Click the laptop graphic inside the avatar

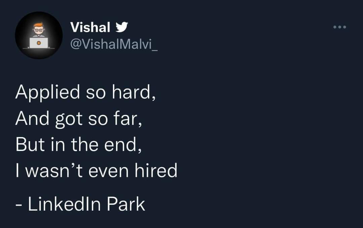[39, 43]
